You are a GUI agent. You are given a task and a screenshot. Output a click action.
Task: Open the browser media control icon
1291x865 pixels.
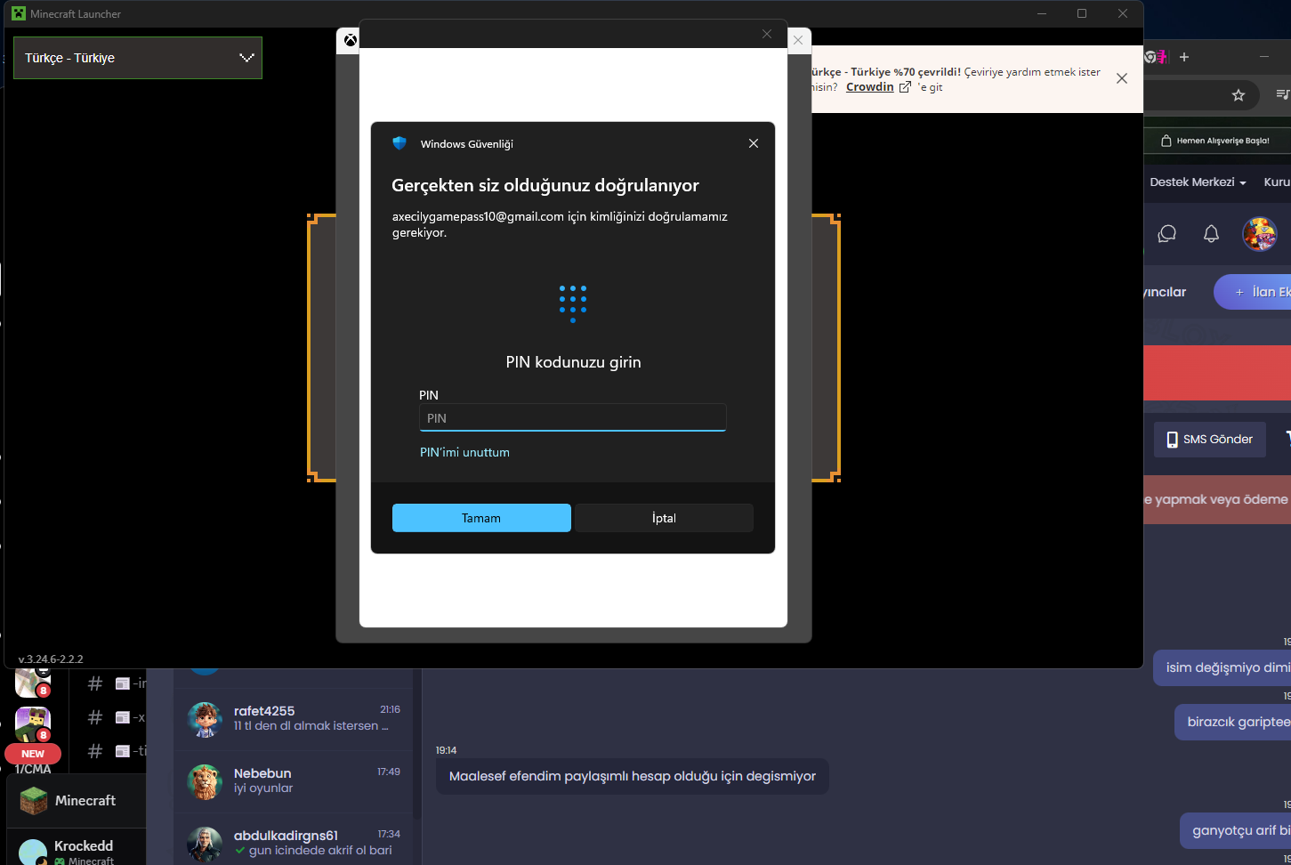tap(1283, 94)
